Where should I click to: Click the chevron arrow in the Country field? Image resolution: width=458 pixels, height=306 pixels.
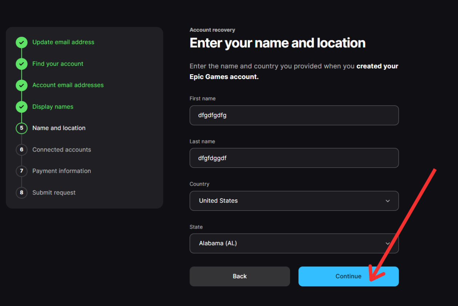[x=388, y=201]
